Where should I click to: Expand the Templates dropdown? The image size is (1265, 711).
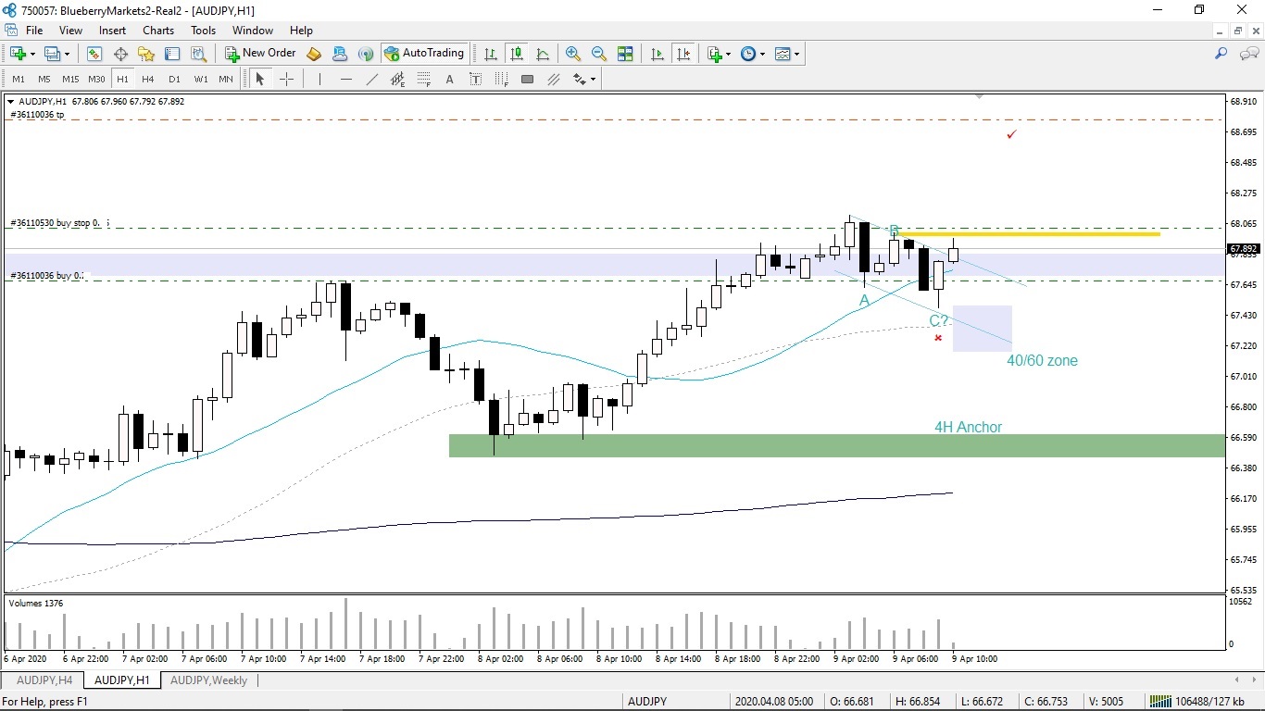(x=796, y=54)
